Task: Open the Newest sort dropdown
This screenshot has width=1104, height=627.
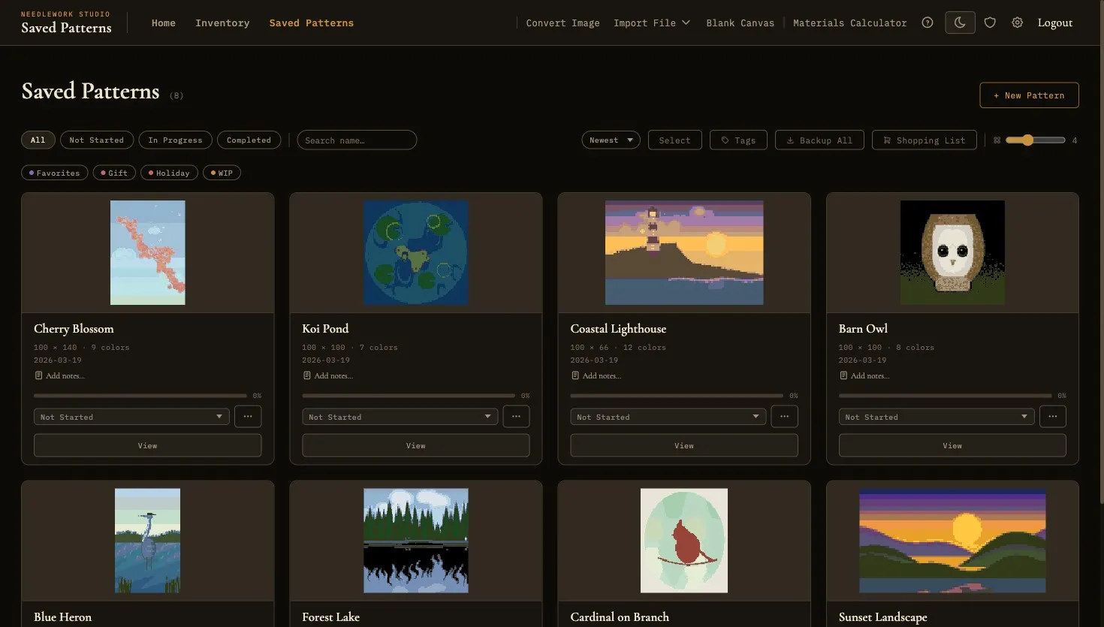Action: click(610, 140)
